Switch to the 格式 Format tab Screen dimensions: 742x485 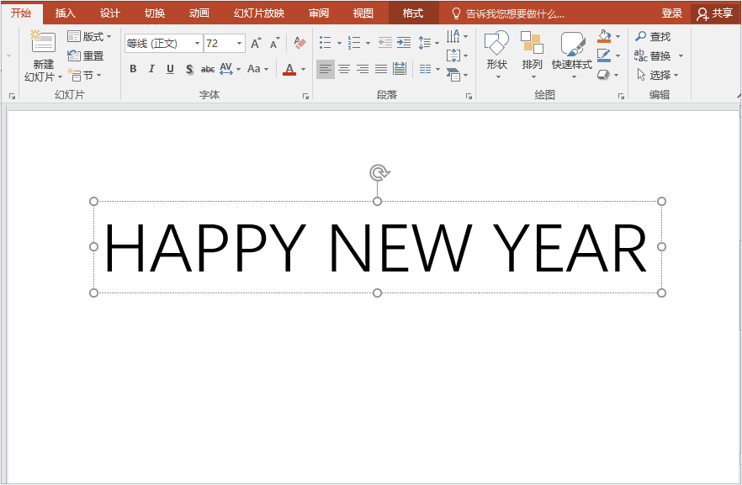click(x=413, y=13)
